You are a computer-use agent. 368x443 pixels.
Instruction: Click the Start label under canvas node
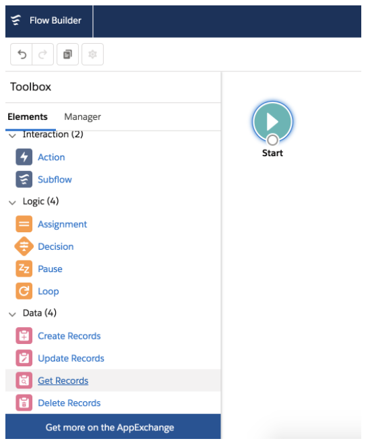pyautogui.click(x=272, y=153)
